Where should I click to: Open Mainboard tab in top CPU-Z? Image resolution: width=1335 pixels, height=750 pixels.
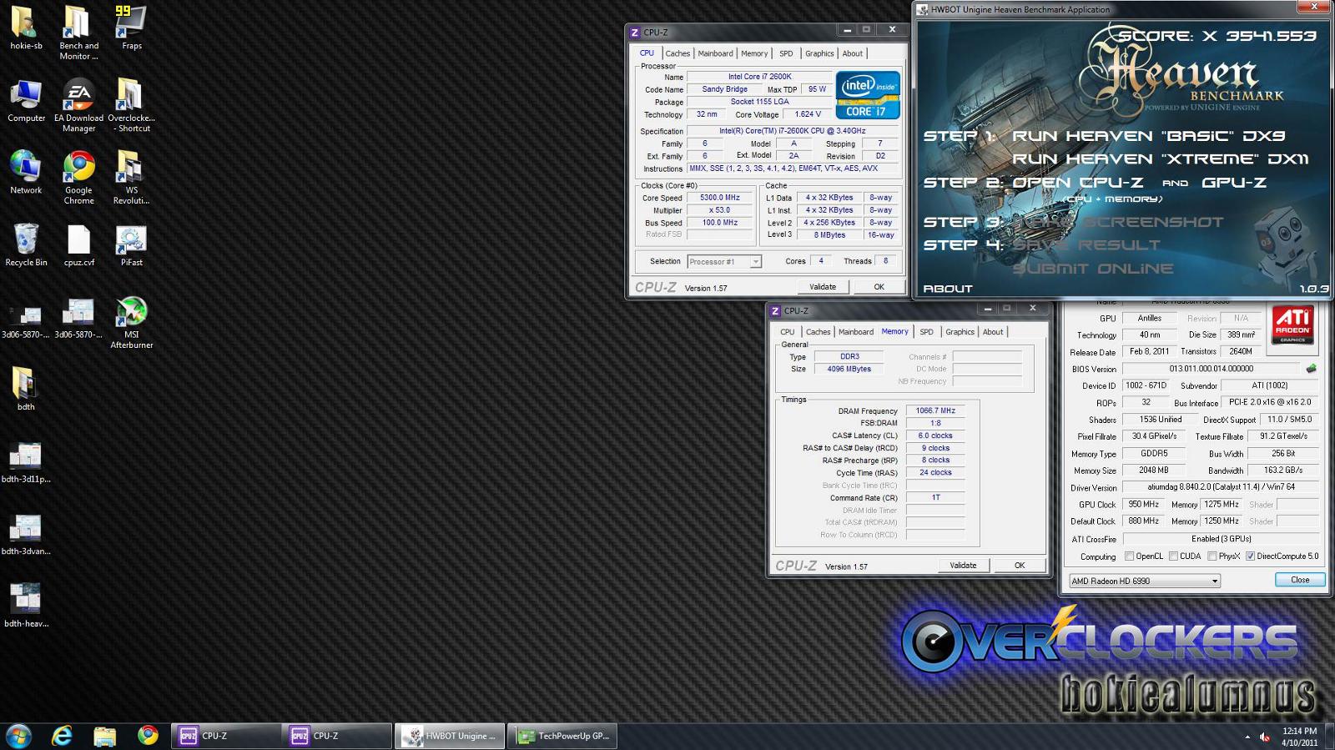pyautogui.click(x=716, y=53)
